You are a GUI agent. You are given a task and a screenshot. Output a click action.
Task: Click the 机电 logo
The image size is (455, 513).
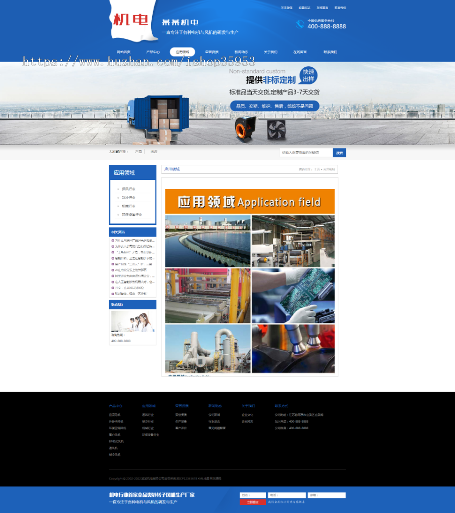pyautogui.click(x=130, y=20)
